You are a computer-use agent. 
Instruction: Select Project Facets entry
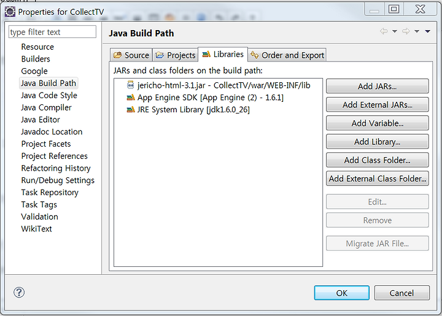[x=46, y=144]
